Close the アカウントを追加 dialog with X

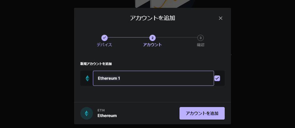(221, 18)
